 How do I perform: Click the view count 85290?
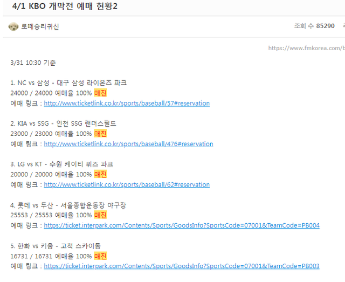tap(325, 26)
